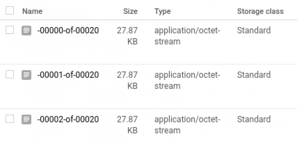The image size is (297, 141).
Task: Click the 27.87 KB size of third file
Action: point(127,125)
